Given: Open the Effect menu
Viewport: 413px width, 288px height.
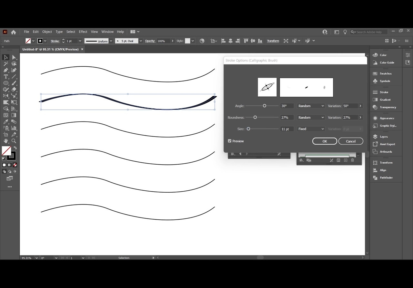Looking at the screenshot, I should click(83, 32).
